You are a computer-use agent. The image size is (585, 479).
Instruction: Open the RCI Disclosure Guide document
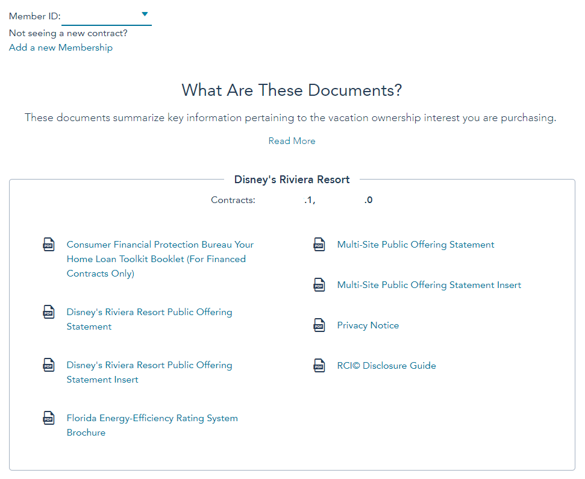(x=386, y=365)
